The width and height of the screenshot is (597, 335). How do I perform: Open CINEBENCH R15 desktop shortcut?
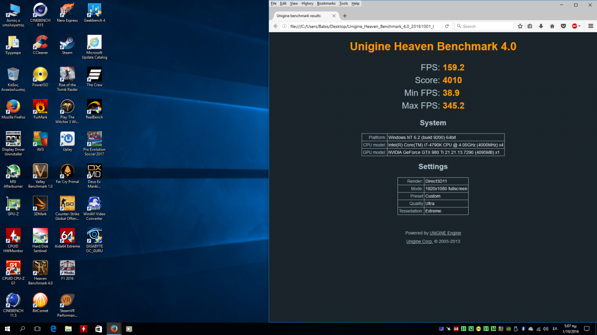pos(40,15)
